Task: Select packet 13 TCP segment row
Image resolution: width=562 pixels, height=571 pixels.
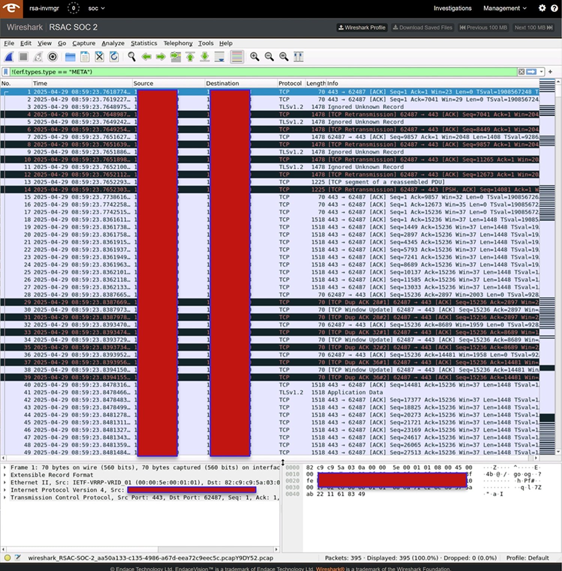Action: tap(270, 182)
